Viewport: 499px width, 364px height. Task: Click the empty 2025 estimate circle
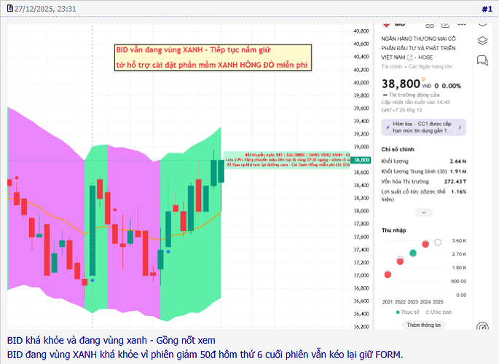(x=438, y=242)
